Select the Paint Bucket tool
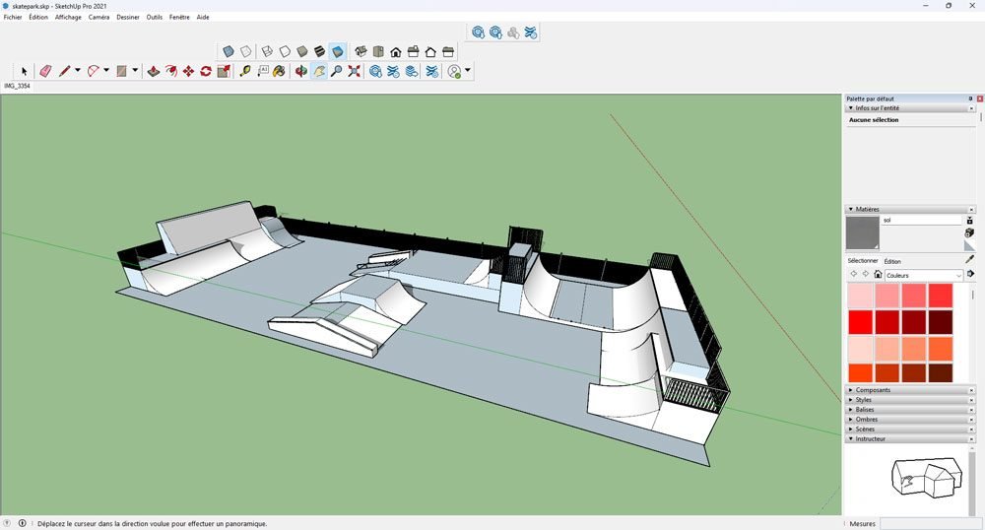This screenshot has height=530, width=985. tap(280, 71)
